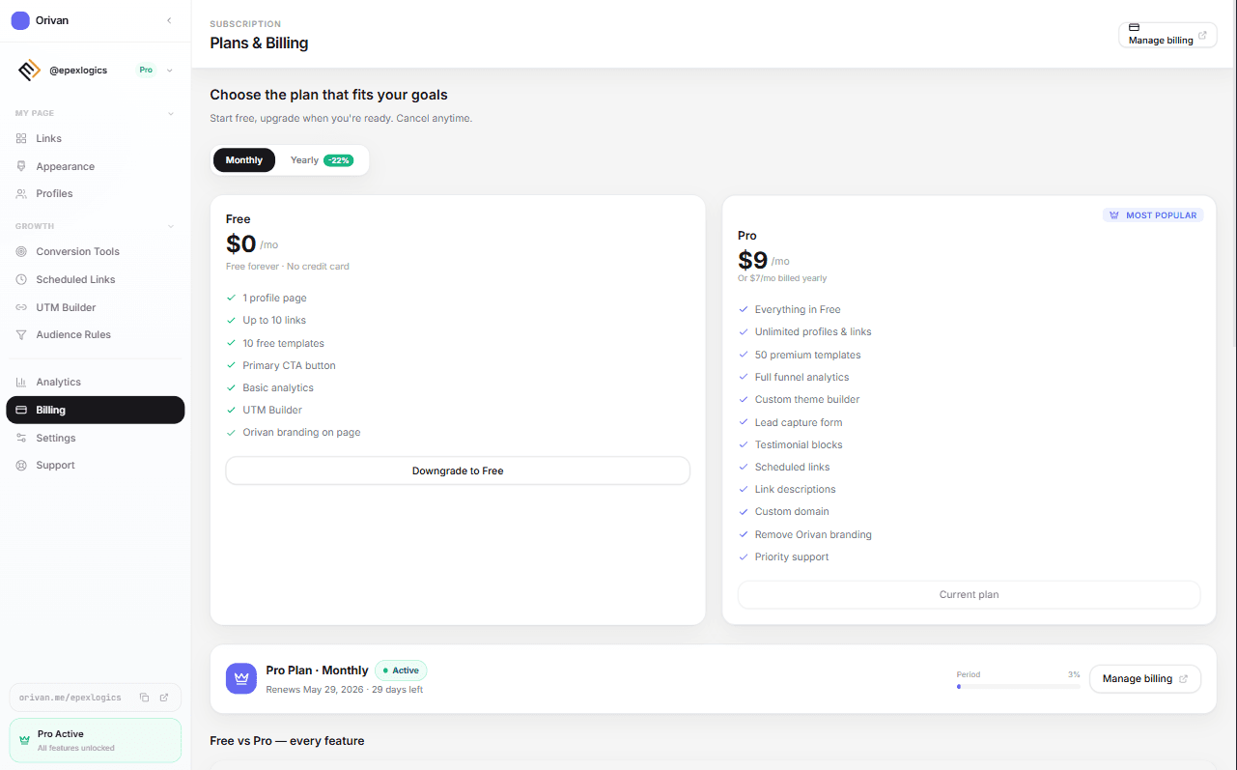1237x770 pixels.
Task: Click the checkmark beside Priority support
Action: click(744, 556)
